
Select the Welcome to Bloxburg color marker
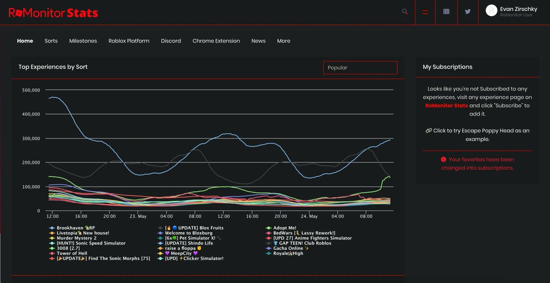pyautogui.click(x=161, y=233)
